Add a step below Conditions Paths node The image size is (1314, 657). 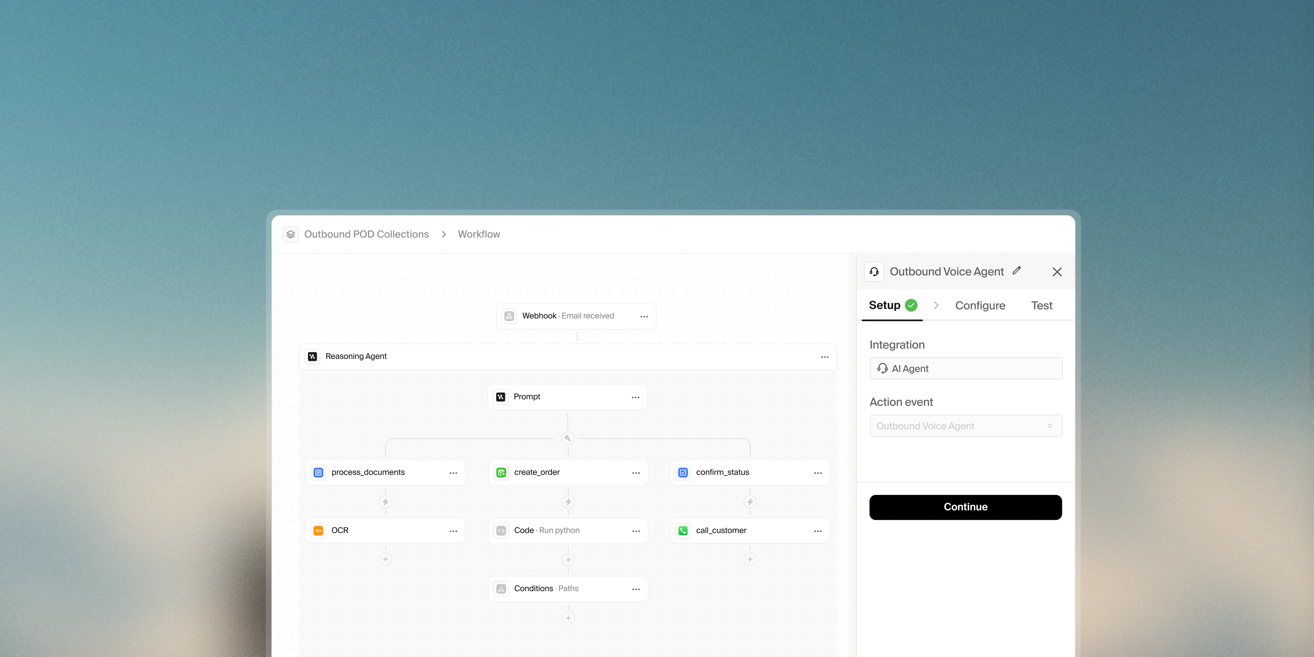coord(568,618)
